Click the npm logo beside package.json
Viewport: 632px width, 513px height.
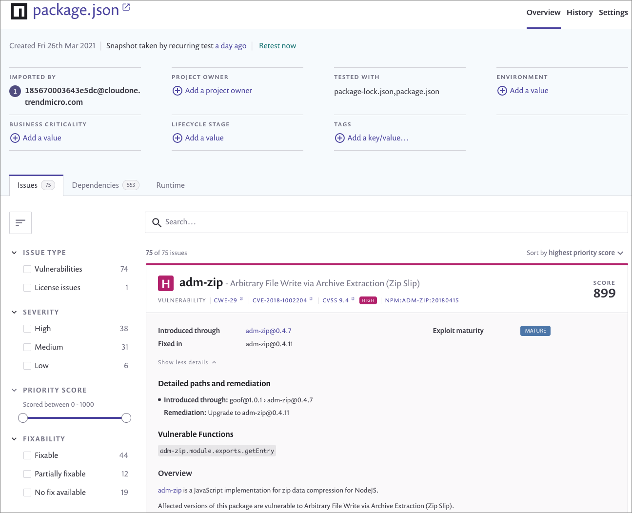pos(19,11)
